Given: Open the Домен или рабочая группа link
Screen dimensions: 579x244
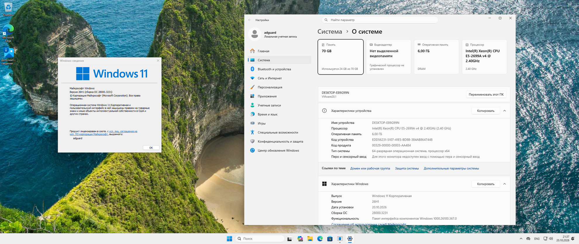Looking at the screenshot, I should point(370,168).
